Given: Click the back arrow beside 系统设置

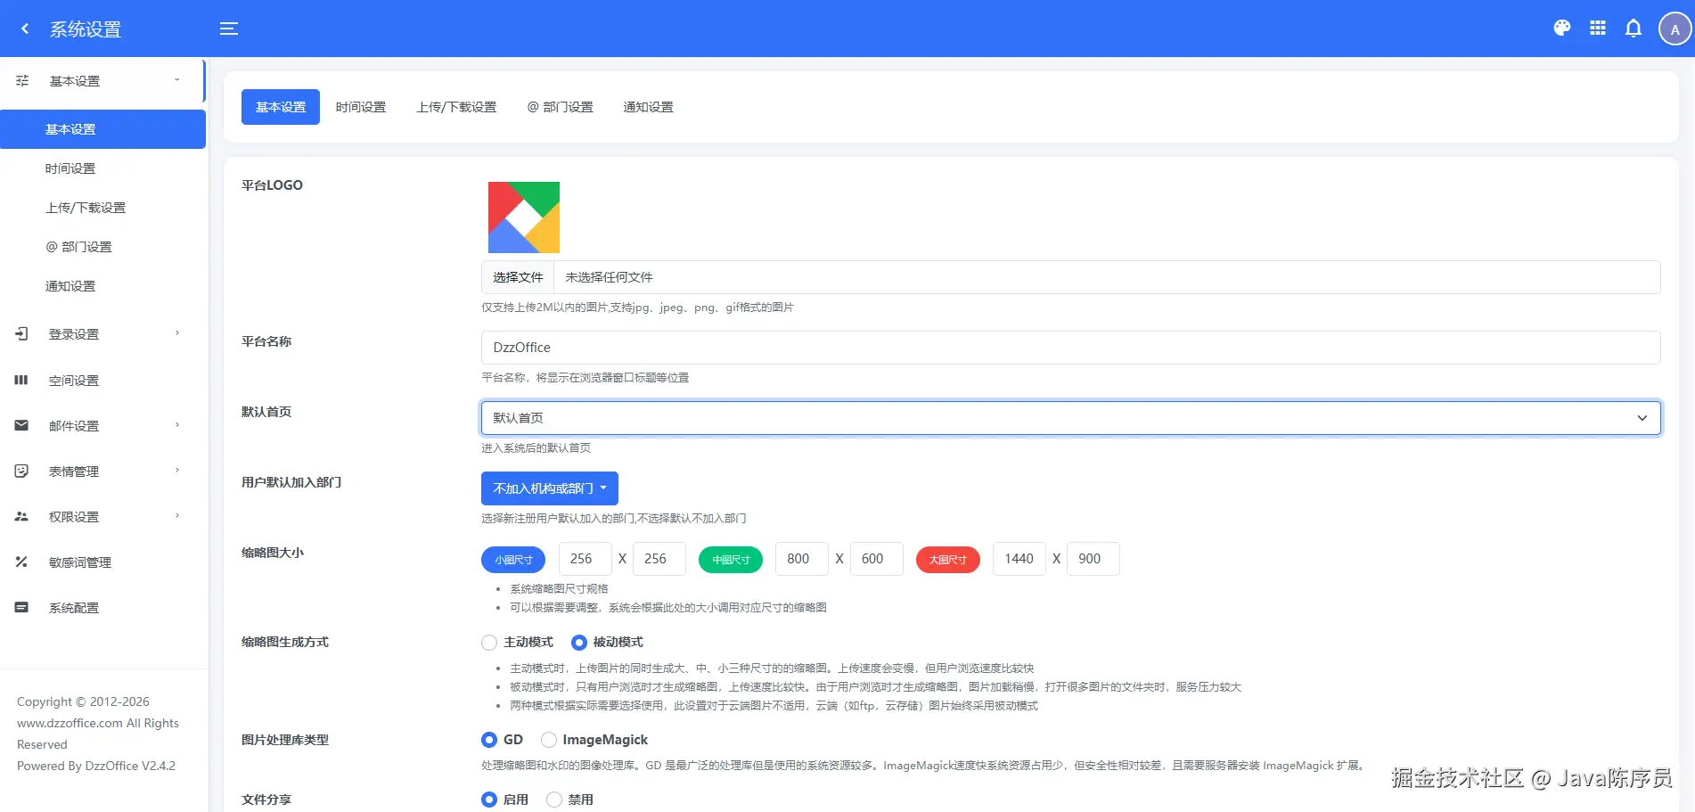Looking at the screenshot, I should (x=25, y=29).
